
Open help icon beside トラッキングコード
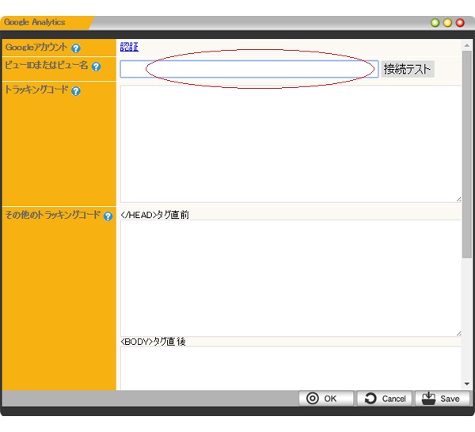[76, 91]
